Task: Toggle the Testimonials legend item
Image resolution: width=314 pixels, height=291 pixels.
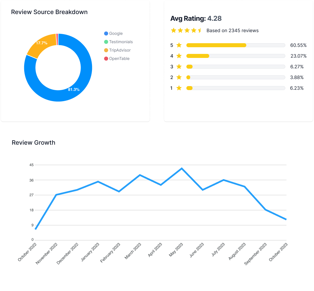Action: (118, 42)
